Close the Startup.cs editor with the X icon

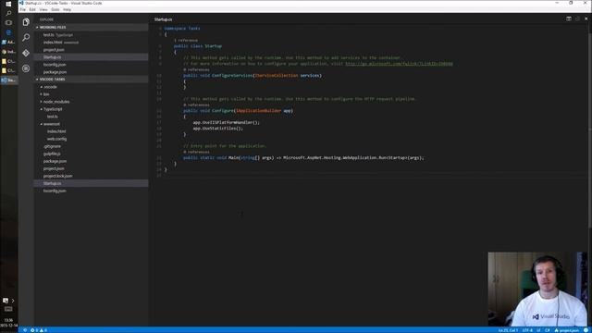pyautogui.click(x=586, y=18)
